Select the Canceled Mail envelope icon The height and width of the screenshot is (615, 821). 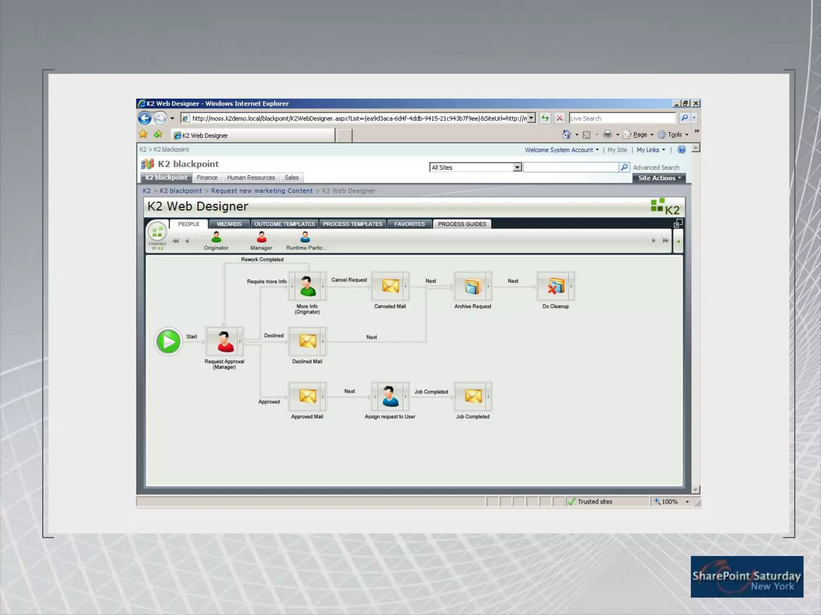click(390, 286)
